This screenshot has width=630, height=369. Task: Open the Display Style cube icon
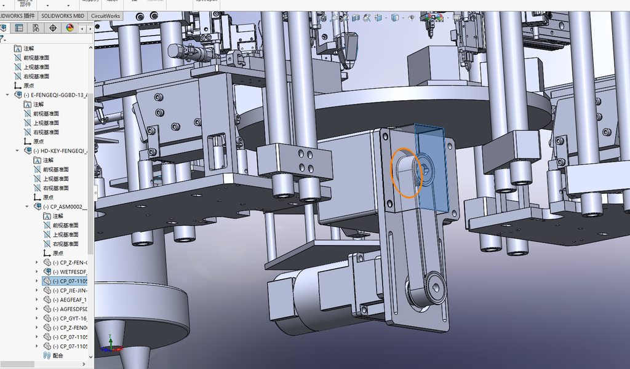[x=395, y=18]
